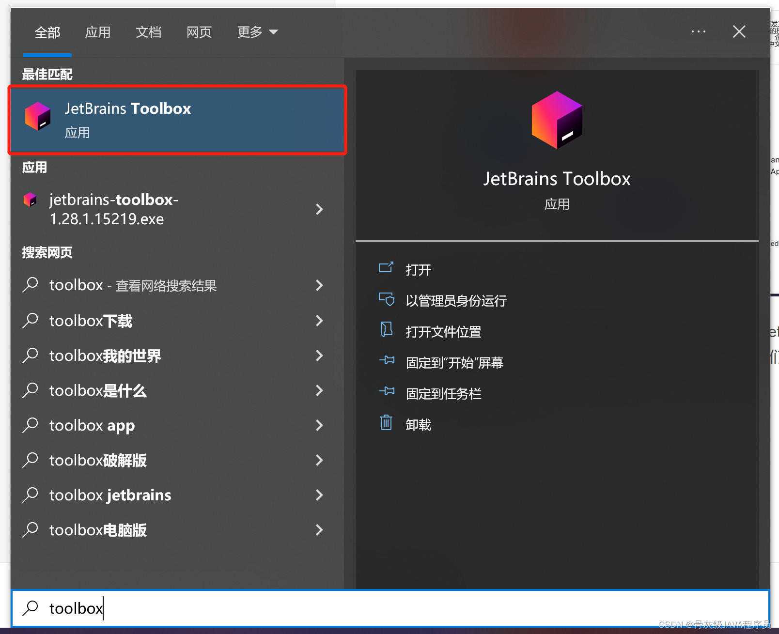Click search icon beside toolbox下载
The height and width of the screenshot is (634, 779).
[31, 320]
